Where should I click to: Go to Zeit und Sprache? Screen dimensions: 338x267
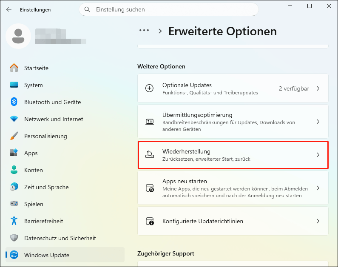(x=65, y=187)
